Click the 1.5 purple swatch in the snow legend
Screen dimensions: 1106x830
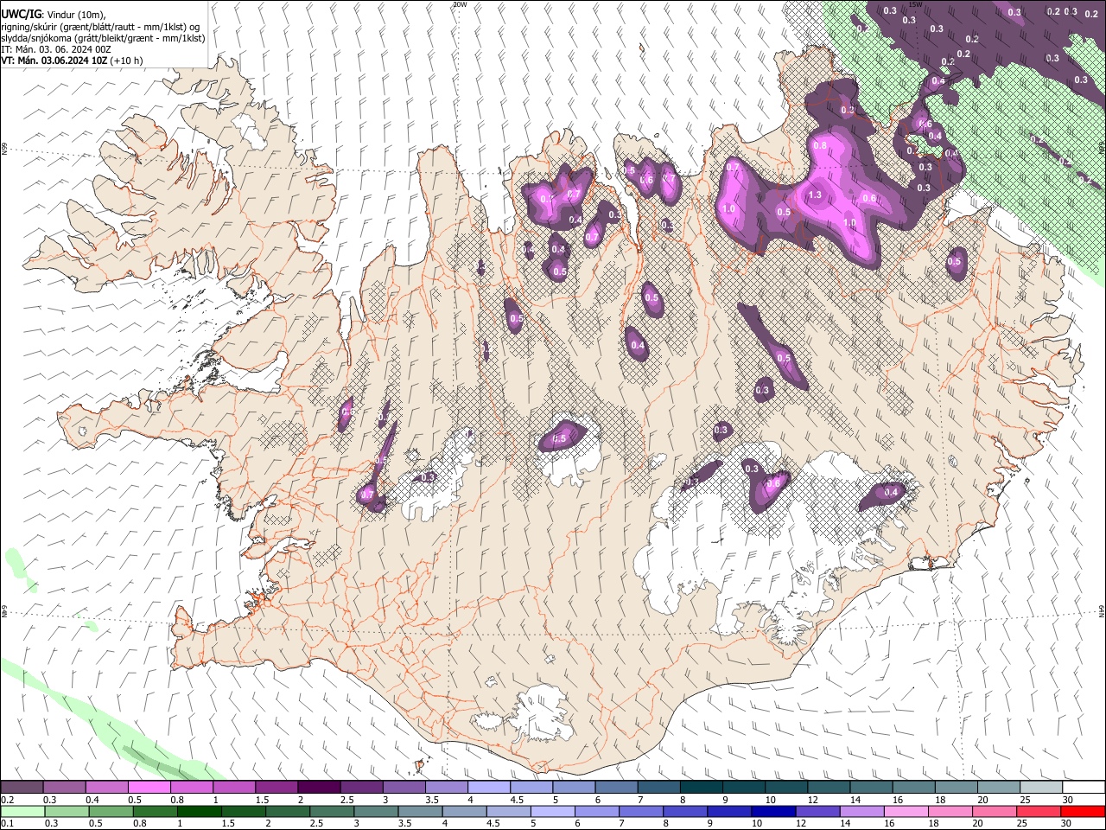point(276,787)
